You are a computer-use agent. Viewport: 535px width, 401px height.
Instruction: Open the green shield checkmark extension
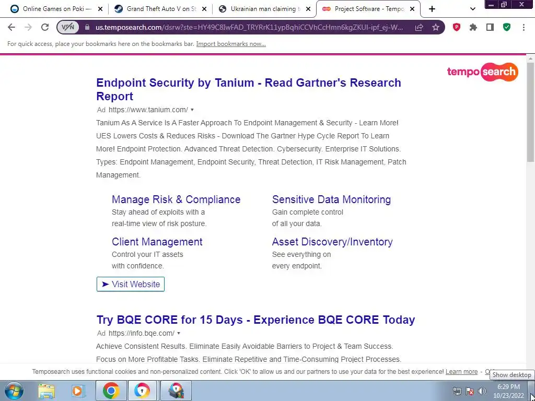click(x=507, y=27)
